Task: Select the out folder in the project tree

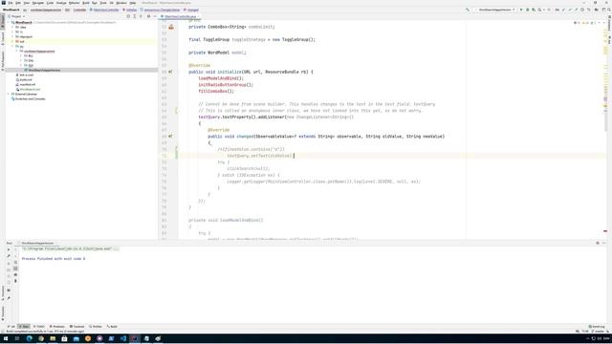Action: coord(22,41)
